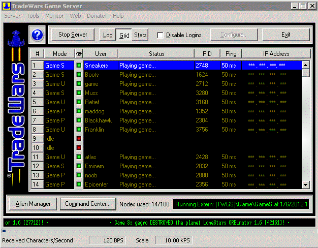Click green status indicator for user Eminem

[x=79, y=166]
